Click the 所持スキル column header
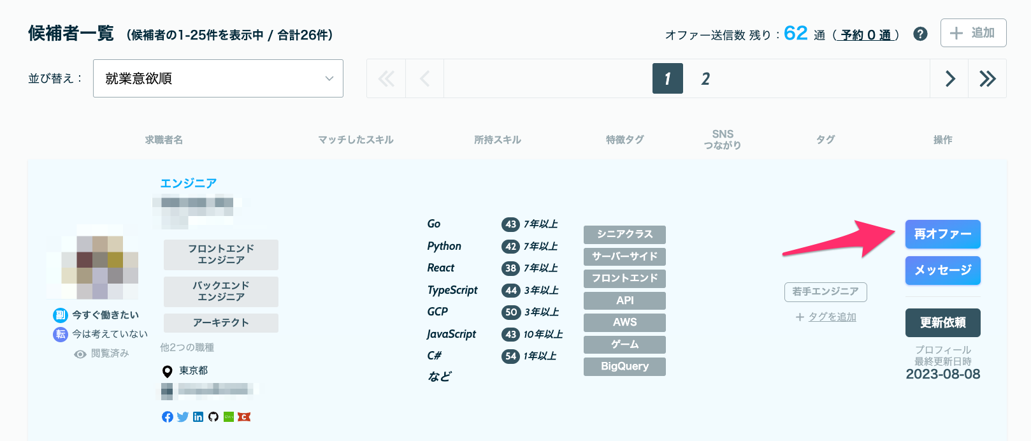Viewport: 1031px width, 441px height. pos(498,140)
